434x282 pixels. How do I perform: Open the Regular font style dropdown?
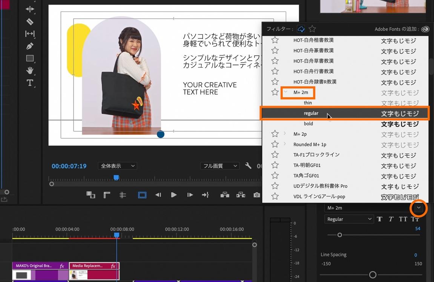(x=349, y=219)
